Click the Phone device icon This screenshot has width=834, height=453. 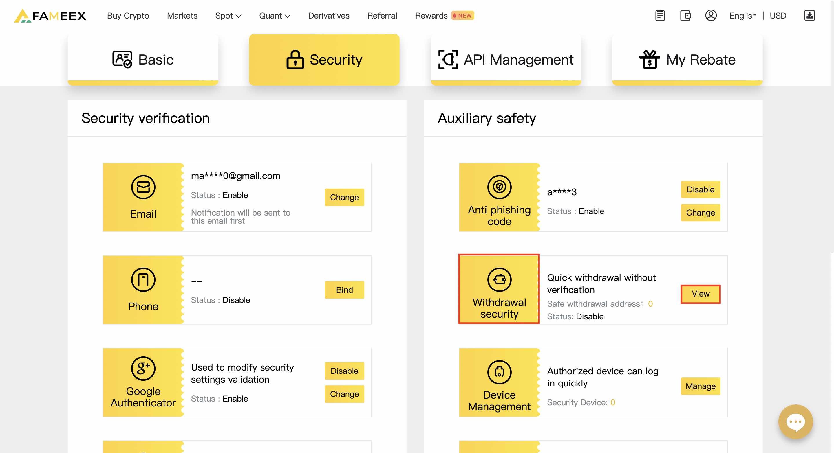pos(143,280)
